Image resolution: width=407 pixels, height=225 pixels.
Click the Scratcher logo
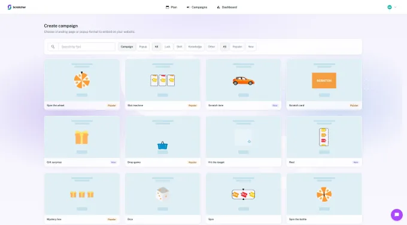[17, 7]
